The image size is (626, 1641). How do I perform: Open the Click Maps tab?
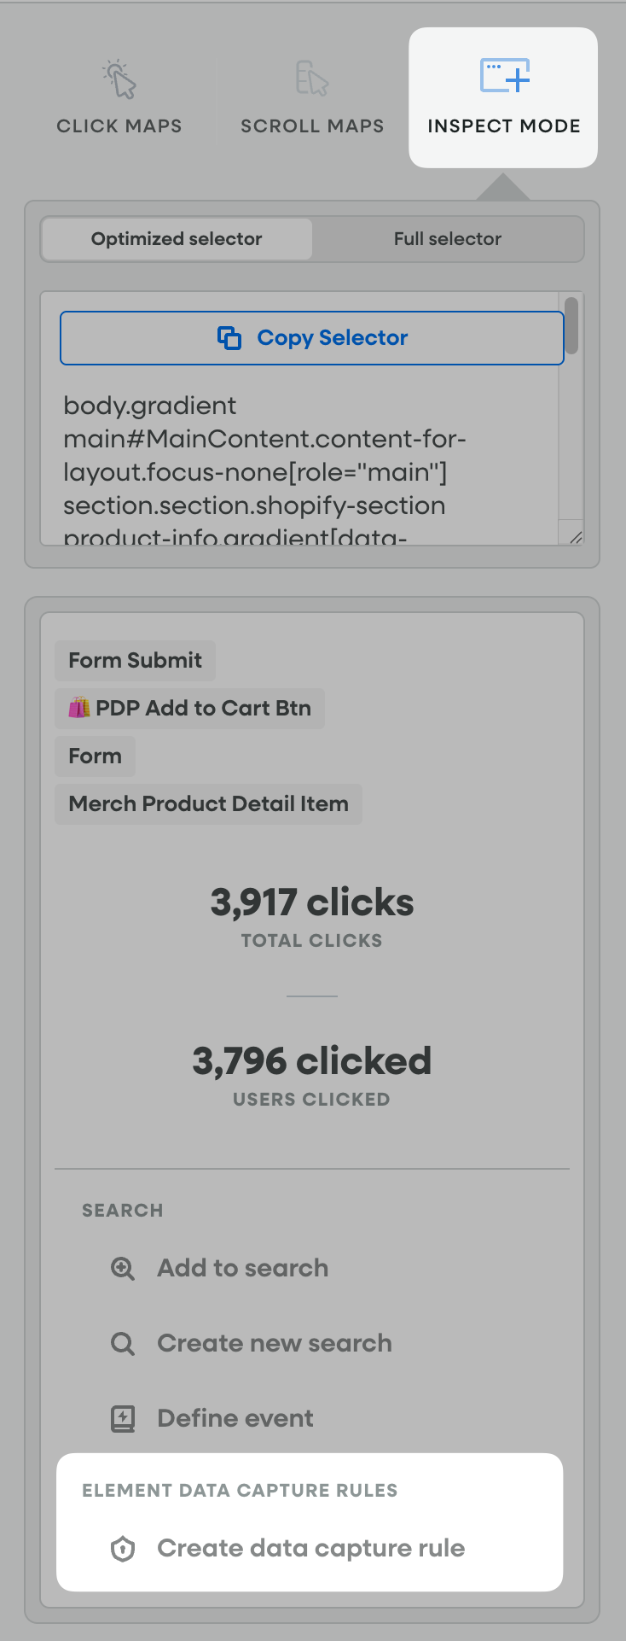119,126
